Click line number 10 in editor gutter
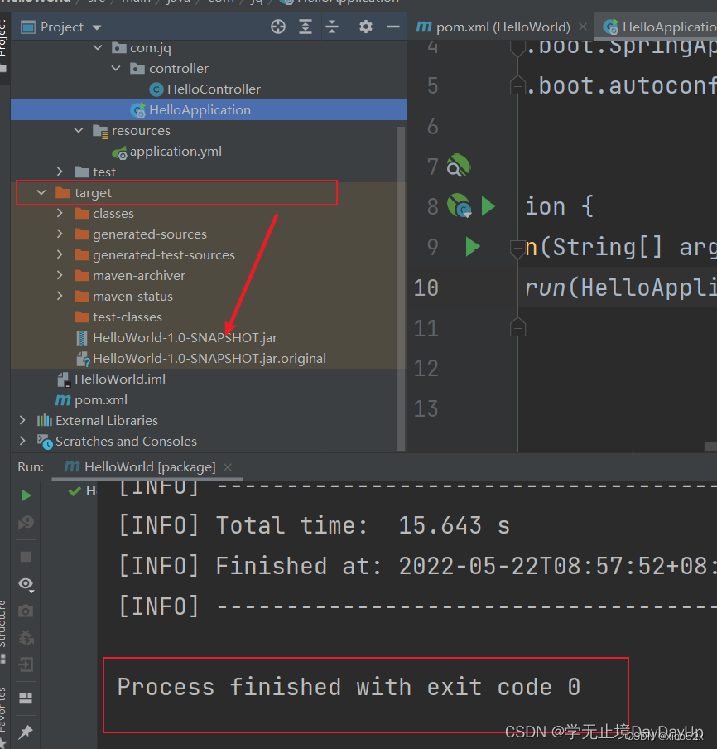 [x=426, y=288]
